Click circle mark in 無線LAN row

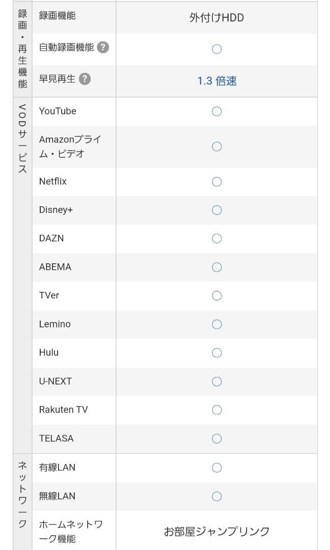[x=216, y=497]
